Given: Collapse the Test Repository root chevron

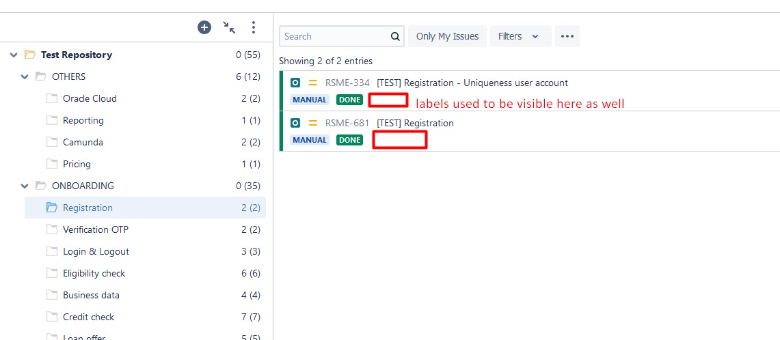Looking at the screenshot, I should click(x=14, y=55).
